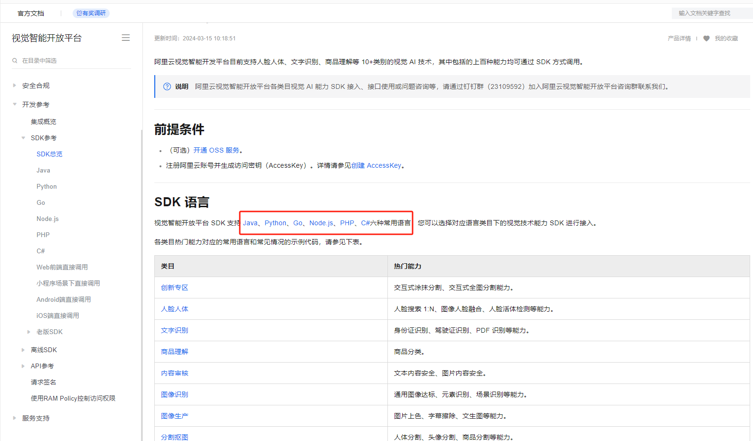Click the SDK 语言 heading
Screen dimensions: 753x441
tap(182, 202)
